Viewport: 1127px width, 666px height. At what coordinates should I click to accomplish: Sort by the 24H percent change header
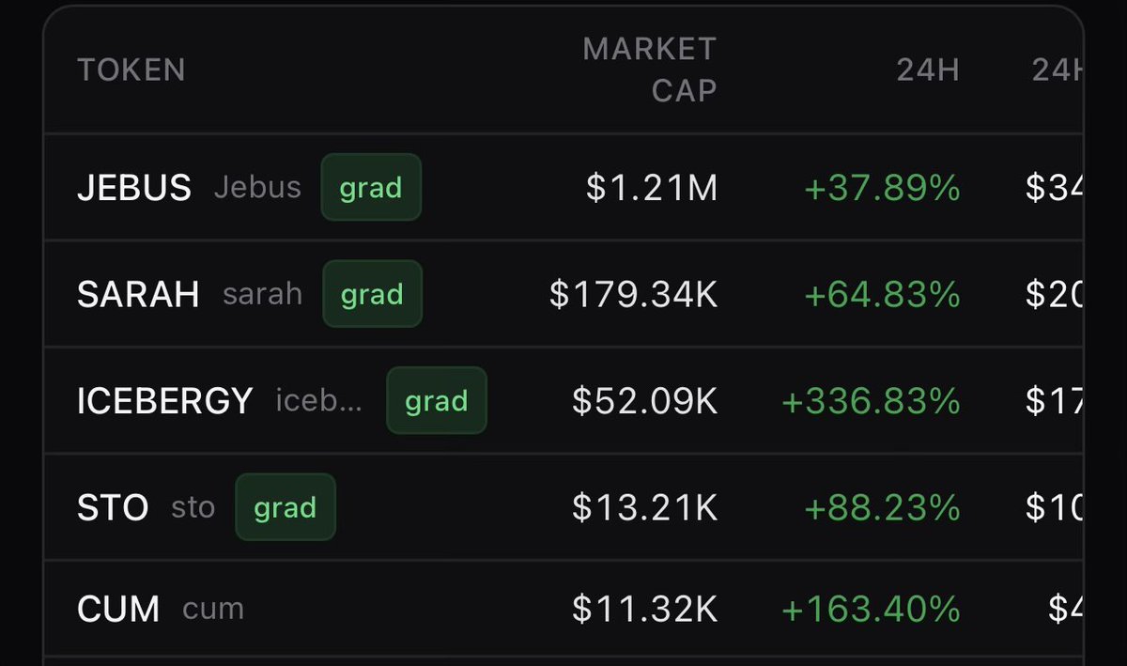point(928,70)
